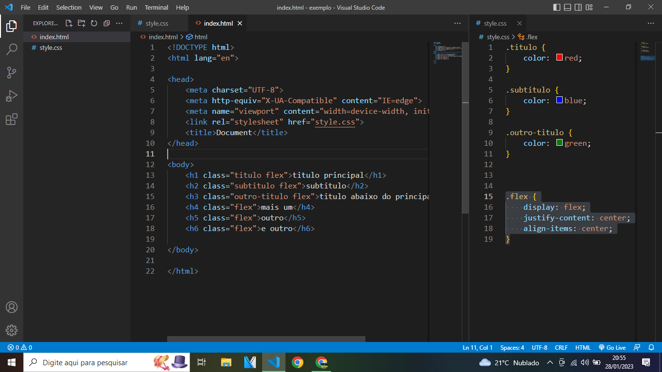This screenshot has height=372, width=662.
Task: Create a new file in Explorer
Action: click(x=69, y=23)
